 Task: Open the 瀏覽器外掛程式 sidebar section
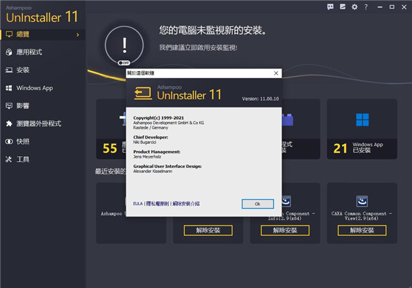click(43, 123)
